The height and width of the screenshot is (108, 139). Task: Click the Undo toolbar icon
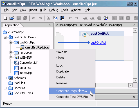point(33,18)
